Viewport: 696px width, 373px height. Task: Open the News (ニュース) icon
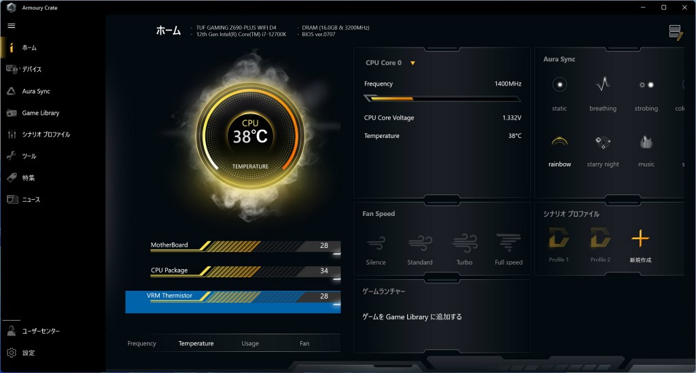point(12,199)
